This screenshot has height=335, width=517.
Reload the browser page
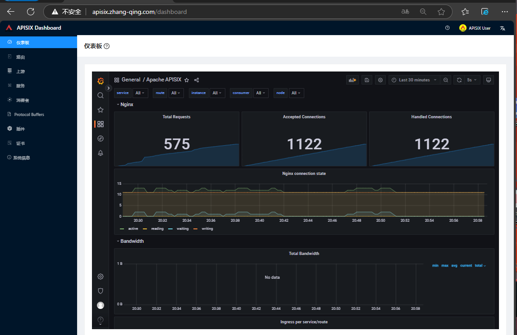(x=31, y=12)
